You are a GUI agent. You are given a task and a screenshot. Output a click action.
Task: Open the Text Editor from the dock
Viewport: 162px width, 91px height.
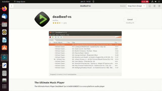[x=4, y=65]
